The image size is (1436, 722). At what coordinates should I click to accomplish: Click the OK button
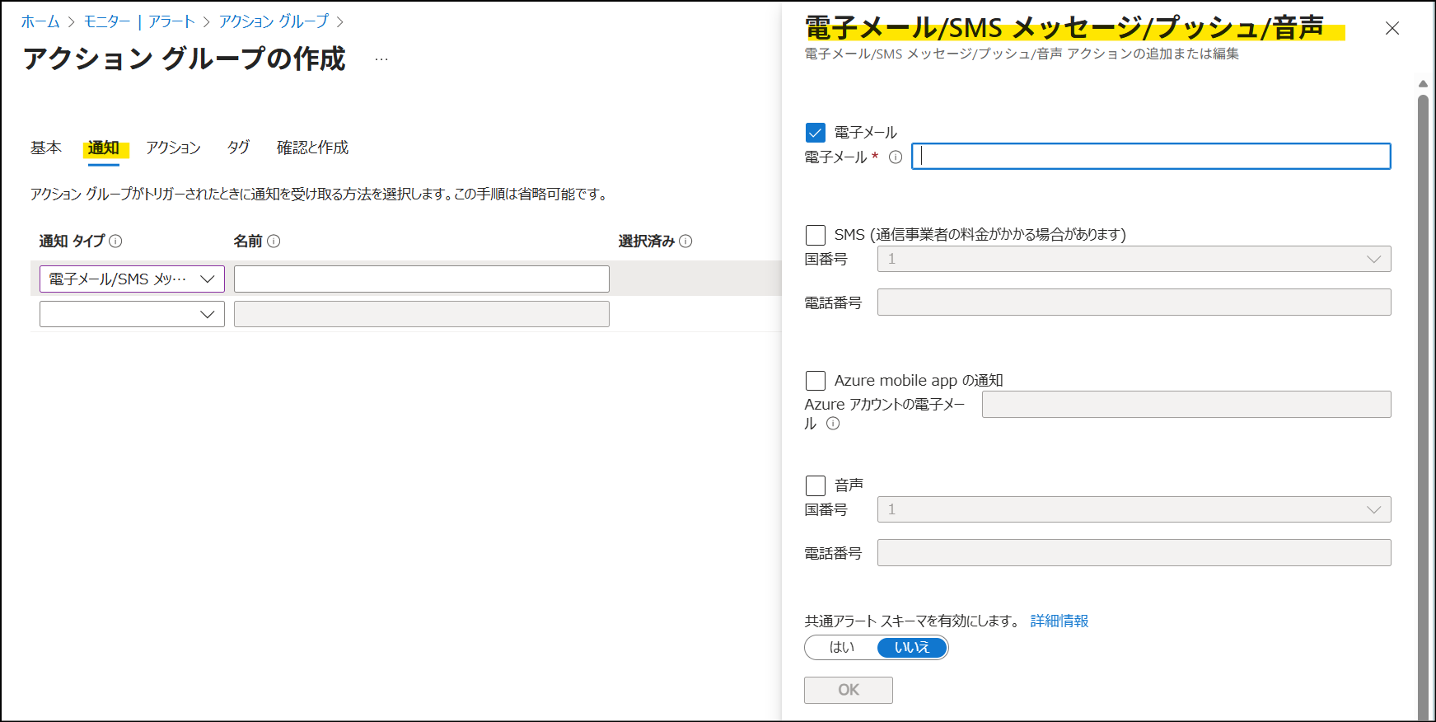[x=849, y=691]
